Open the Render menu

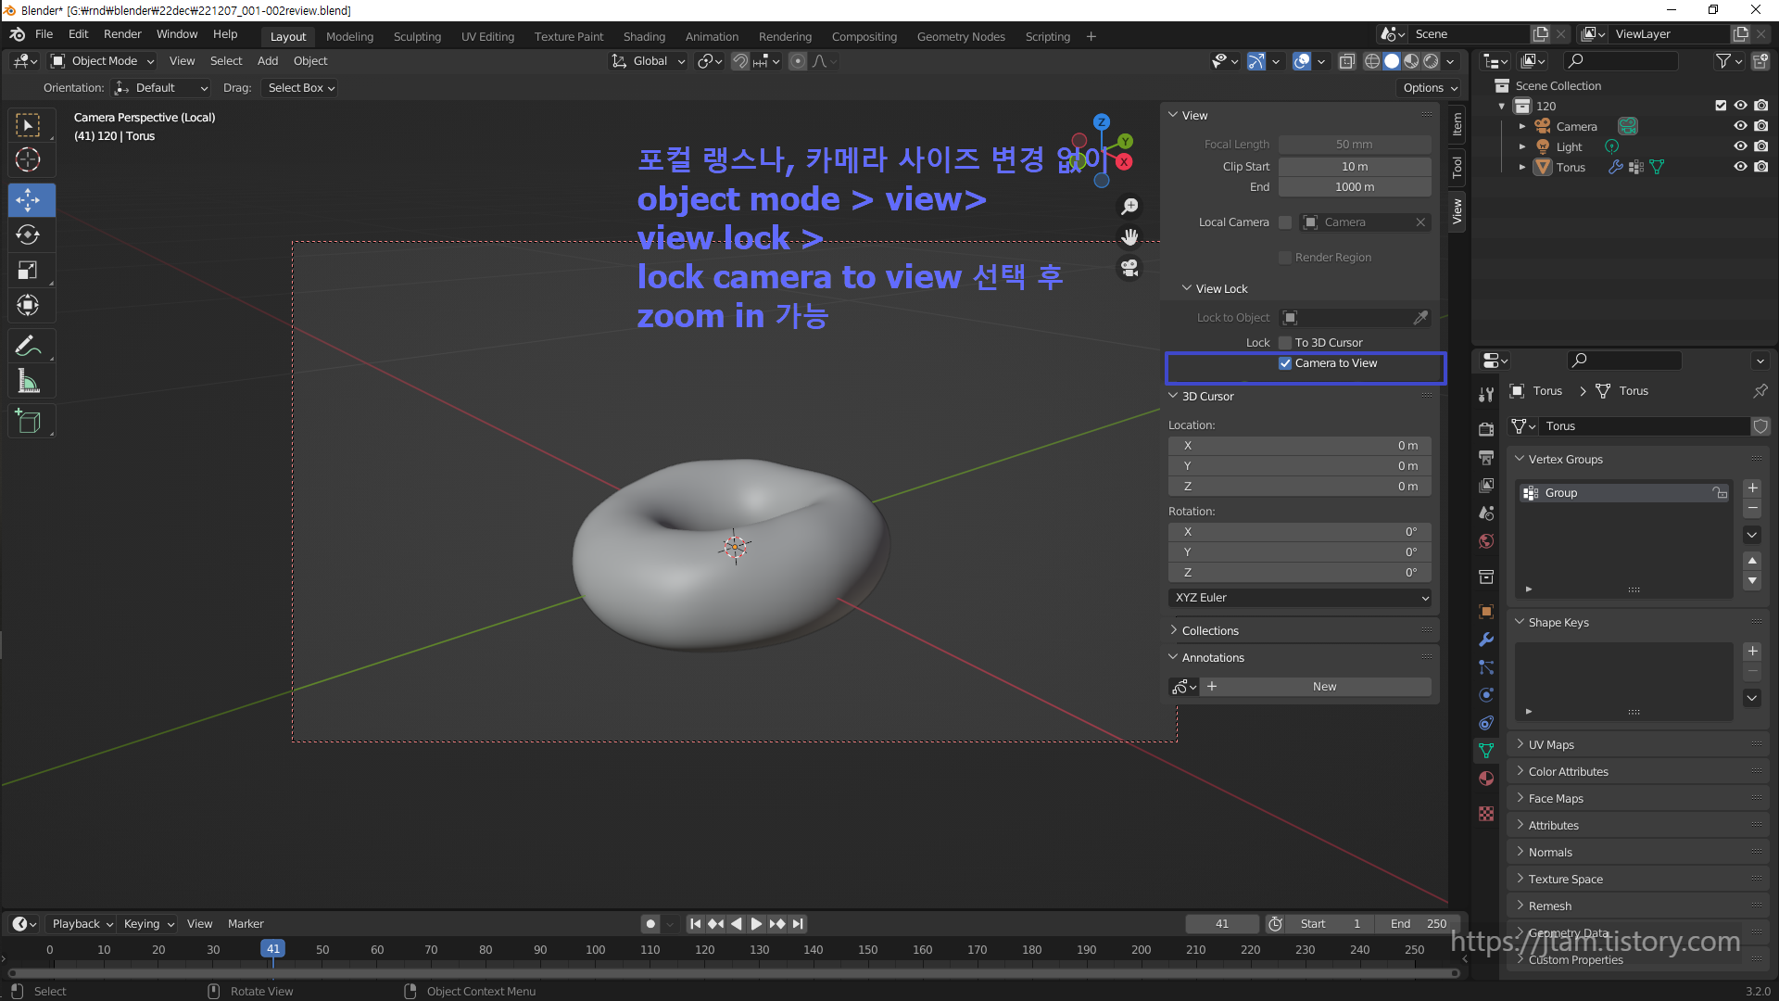[122, 34]
